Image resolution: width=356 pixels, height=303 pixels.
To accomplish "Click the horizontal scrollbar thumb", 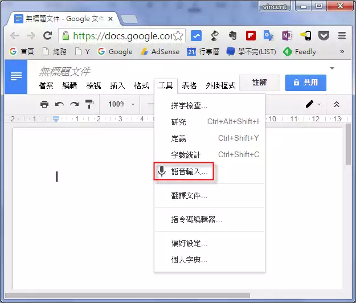I will coord(128,295).
